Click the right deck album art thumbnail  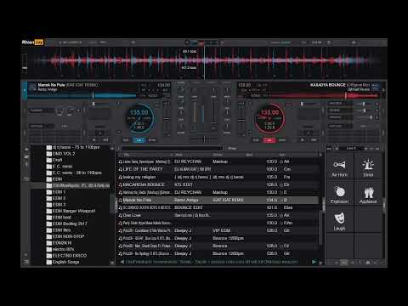coord(376,87)
